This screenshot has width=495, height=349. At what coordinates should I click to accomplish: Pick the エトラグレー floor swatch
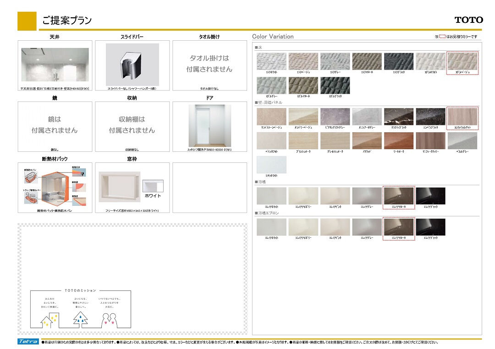pyautogui.click(x=335, y=61)
